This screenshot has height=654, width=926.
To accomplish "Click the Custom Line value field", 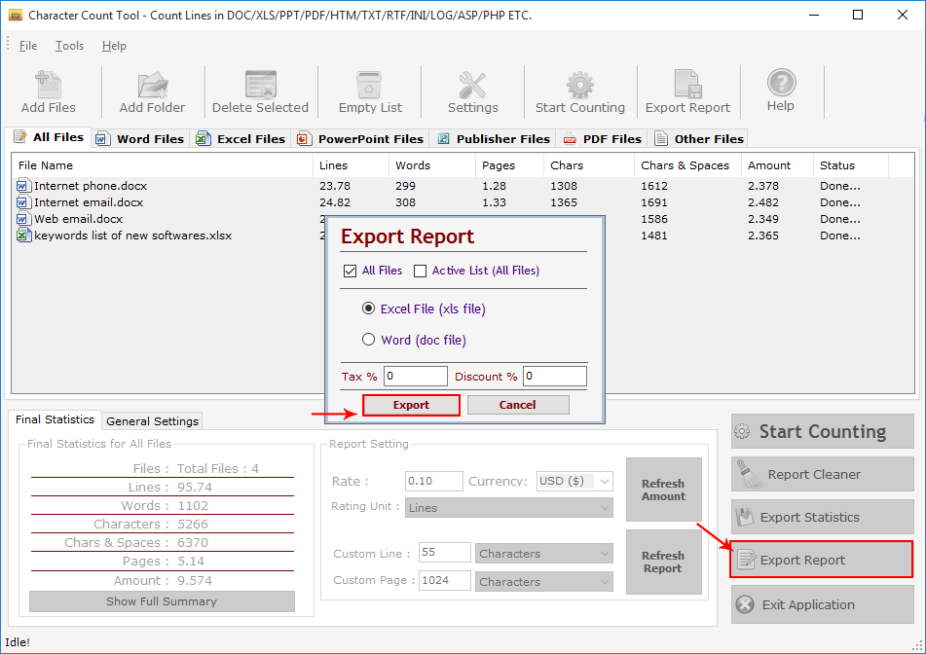I will click(445, 553).
